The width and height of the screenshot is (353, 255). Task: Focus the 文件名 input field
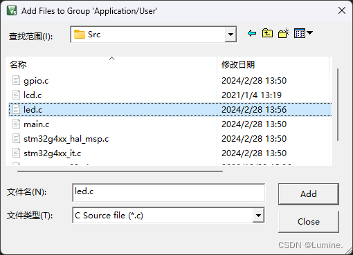(x=169, y=193)
